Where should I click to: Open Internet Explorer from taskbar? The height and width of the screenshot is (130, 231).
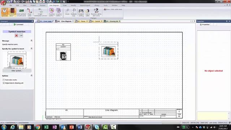pos(13,127)
